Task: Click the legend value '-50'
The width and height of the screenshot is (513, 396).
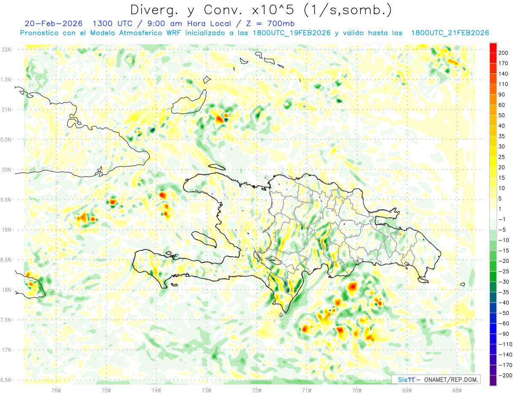Action: click(x=503, y=313)
